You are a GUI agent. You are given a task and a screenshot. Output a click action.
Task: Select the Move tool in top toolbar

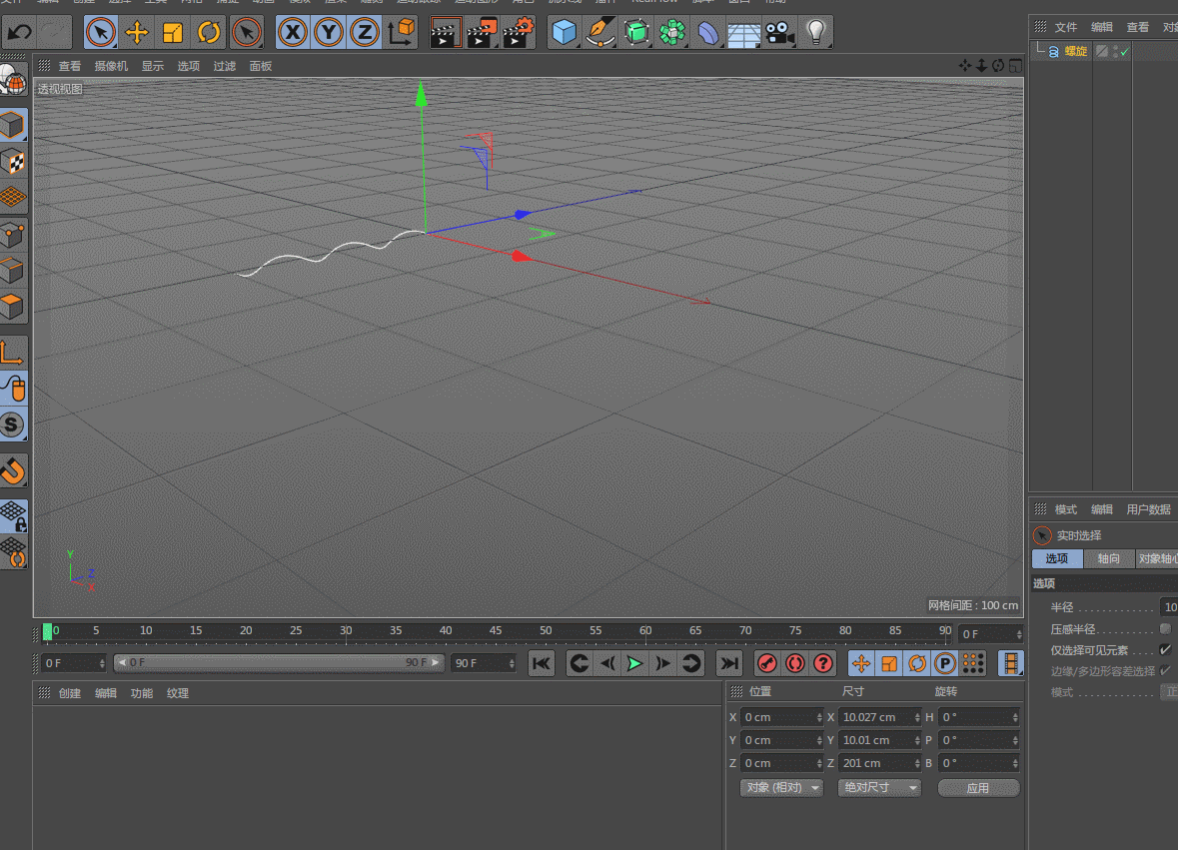point(137,33)
